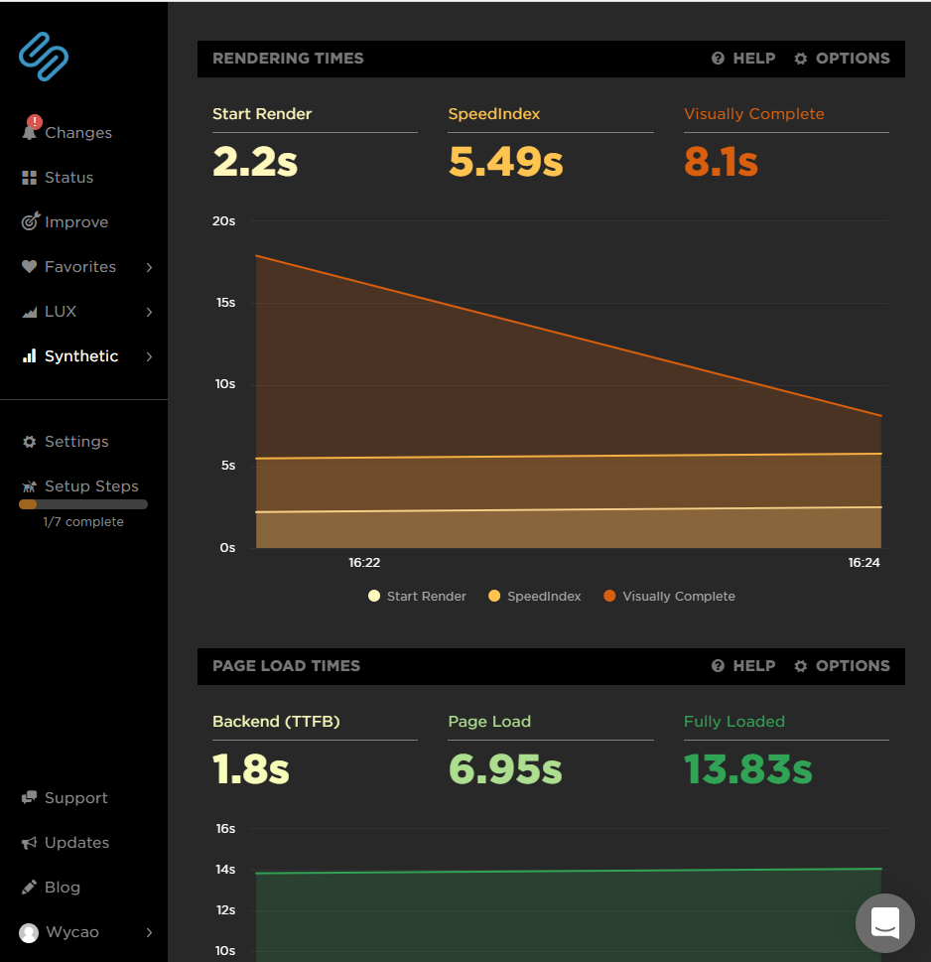Click the SpeedCurve logo icon
This screenshot has height=962, width=931.
[x=44, y=57]
